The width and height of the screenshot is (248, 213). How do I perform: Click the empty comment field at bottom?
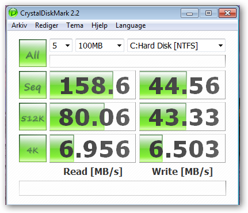123,188
